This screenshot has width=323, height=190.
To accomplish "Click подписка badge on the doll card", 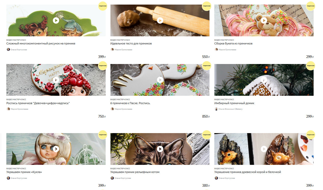I will pos(103,135).
